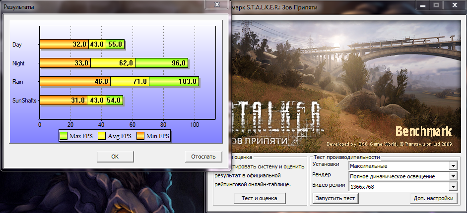Image resolution: width=467 pixels, height=213 pixels.
Task: Click the Day max bar value 55,0
Action: click(x=115, y=44)
